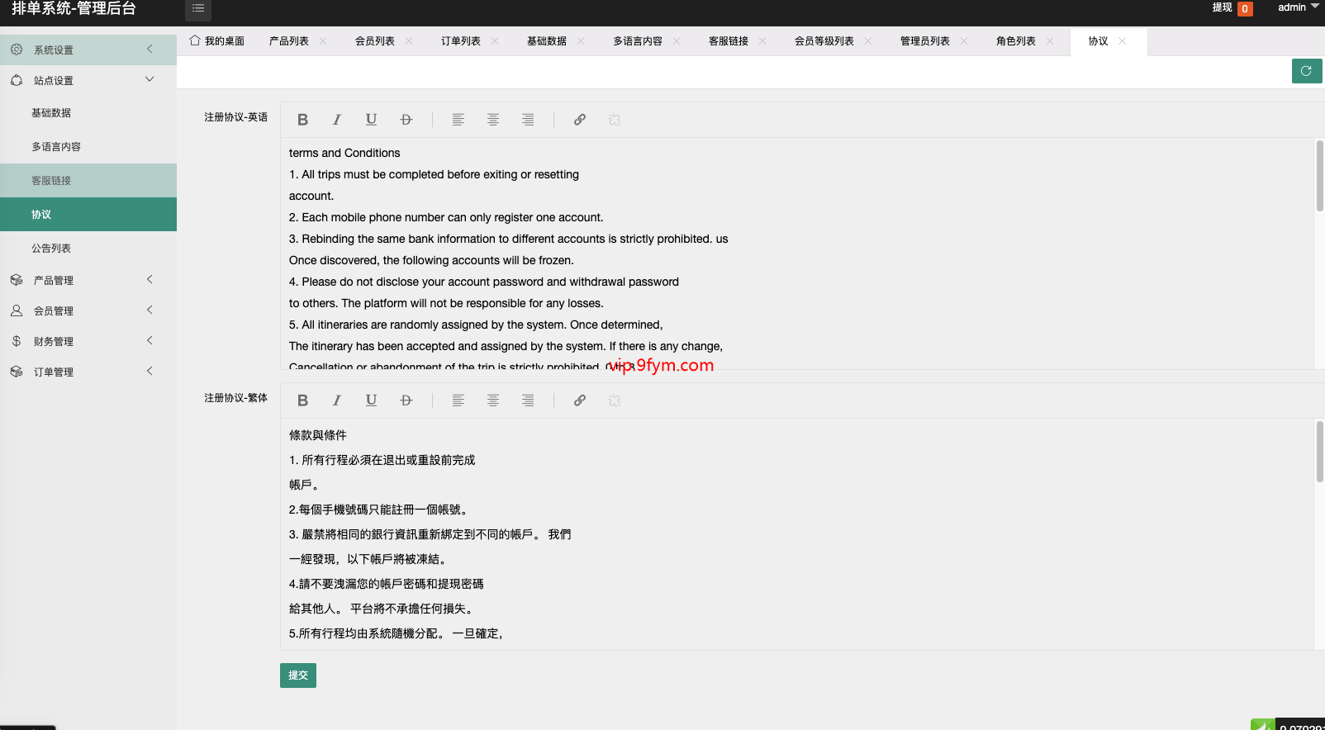1325x730 pixels.
Task: Open the 我的桌面 tab
Action: coord(217,41)
